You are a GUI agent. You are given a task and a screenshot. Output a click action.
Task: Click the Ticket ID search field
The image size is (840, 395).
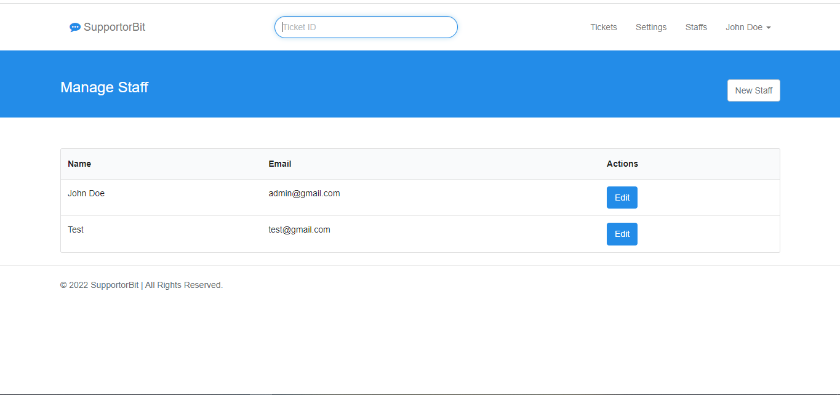[366, 27]
